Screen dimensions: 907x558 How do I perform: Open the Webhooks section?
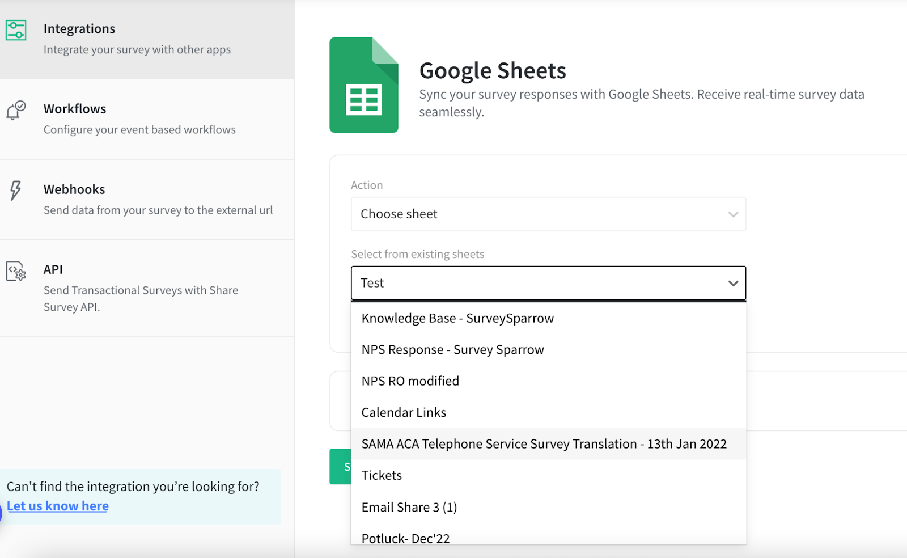(147, 200)
